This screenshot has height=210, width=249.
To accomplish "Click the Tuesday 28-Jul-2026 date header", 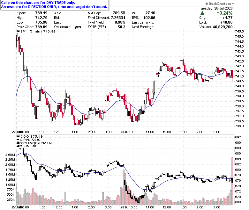I will [x=216, y=8].
